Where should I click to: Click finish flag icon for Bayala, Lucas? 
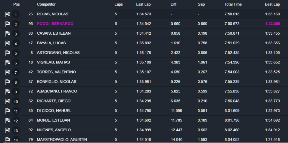pyautogui.click(x=8, y=43)
